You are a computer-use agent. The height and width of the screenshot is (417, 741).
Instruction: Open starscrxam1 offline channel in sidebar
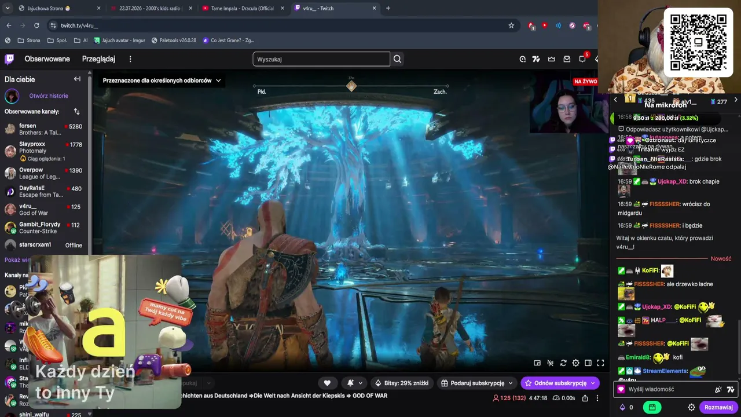tap(44, 245)
